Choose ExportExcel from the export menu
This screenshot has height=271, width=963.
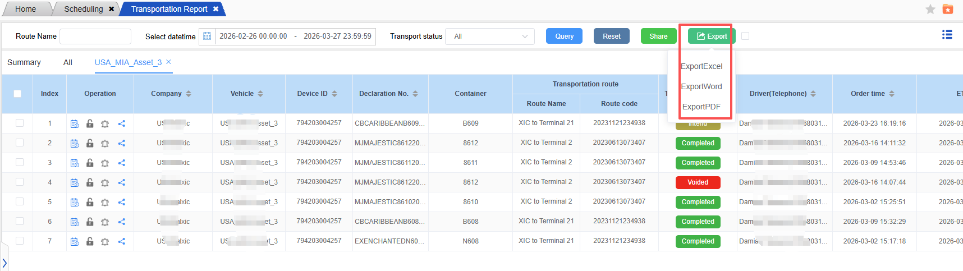[701, 66]
